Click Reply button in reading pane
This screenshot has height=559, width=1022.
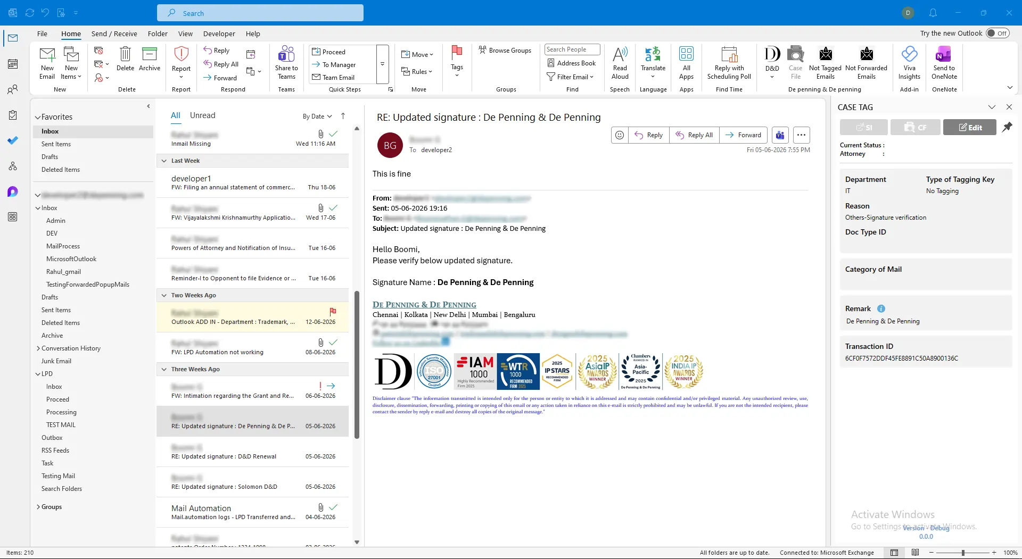point(649,135)
